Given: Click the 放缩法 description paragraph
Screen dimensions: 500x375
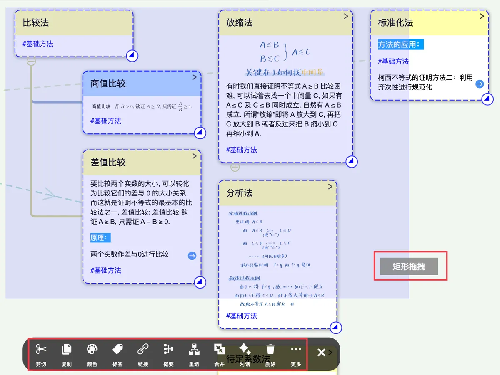Looking at the screenshot, I should pyautogui.click(x=284, y=110).
